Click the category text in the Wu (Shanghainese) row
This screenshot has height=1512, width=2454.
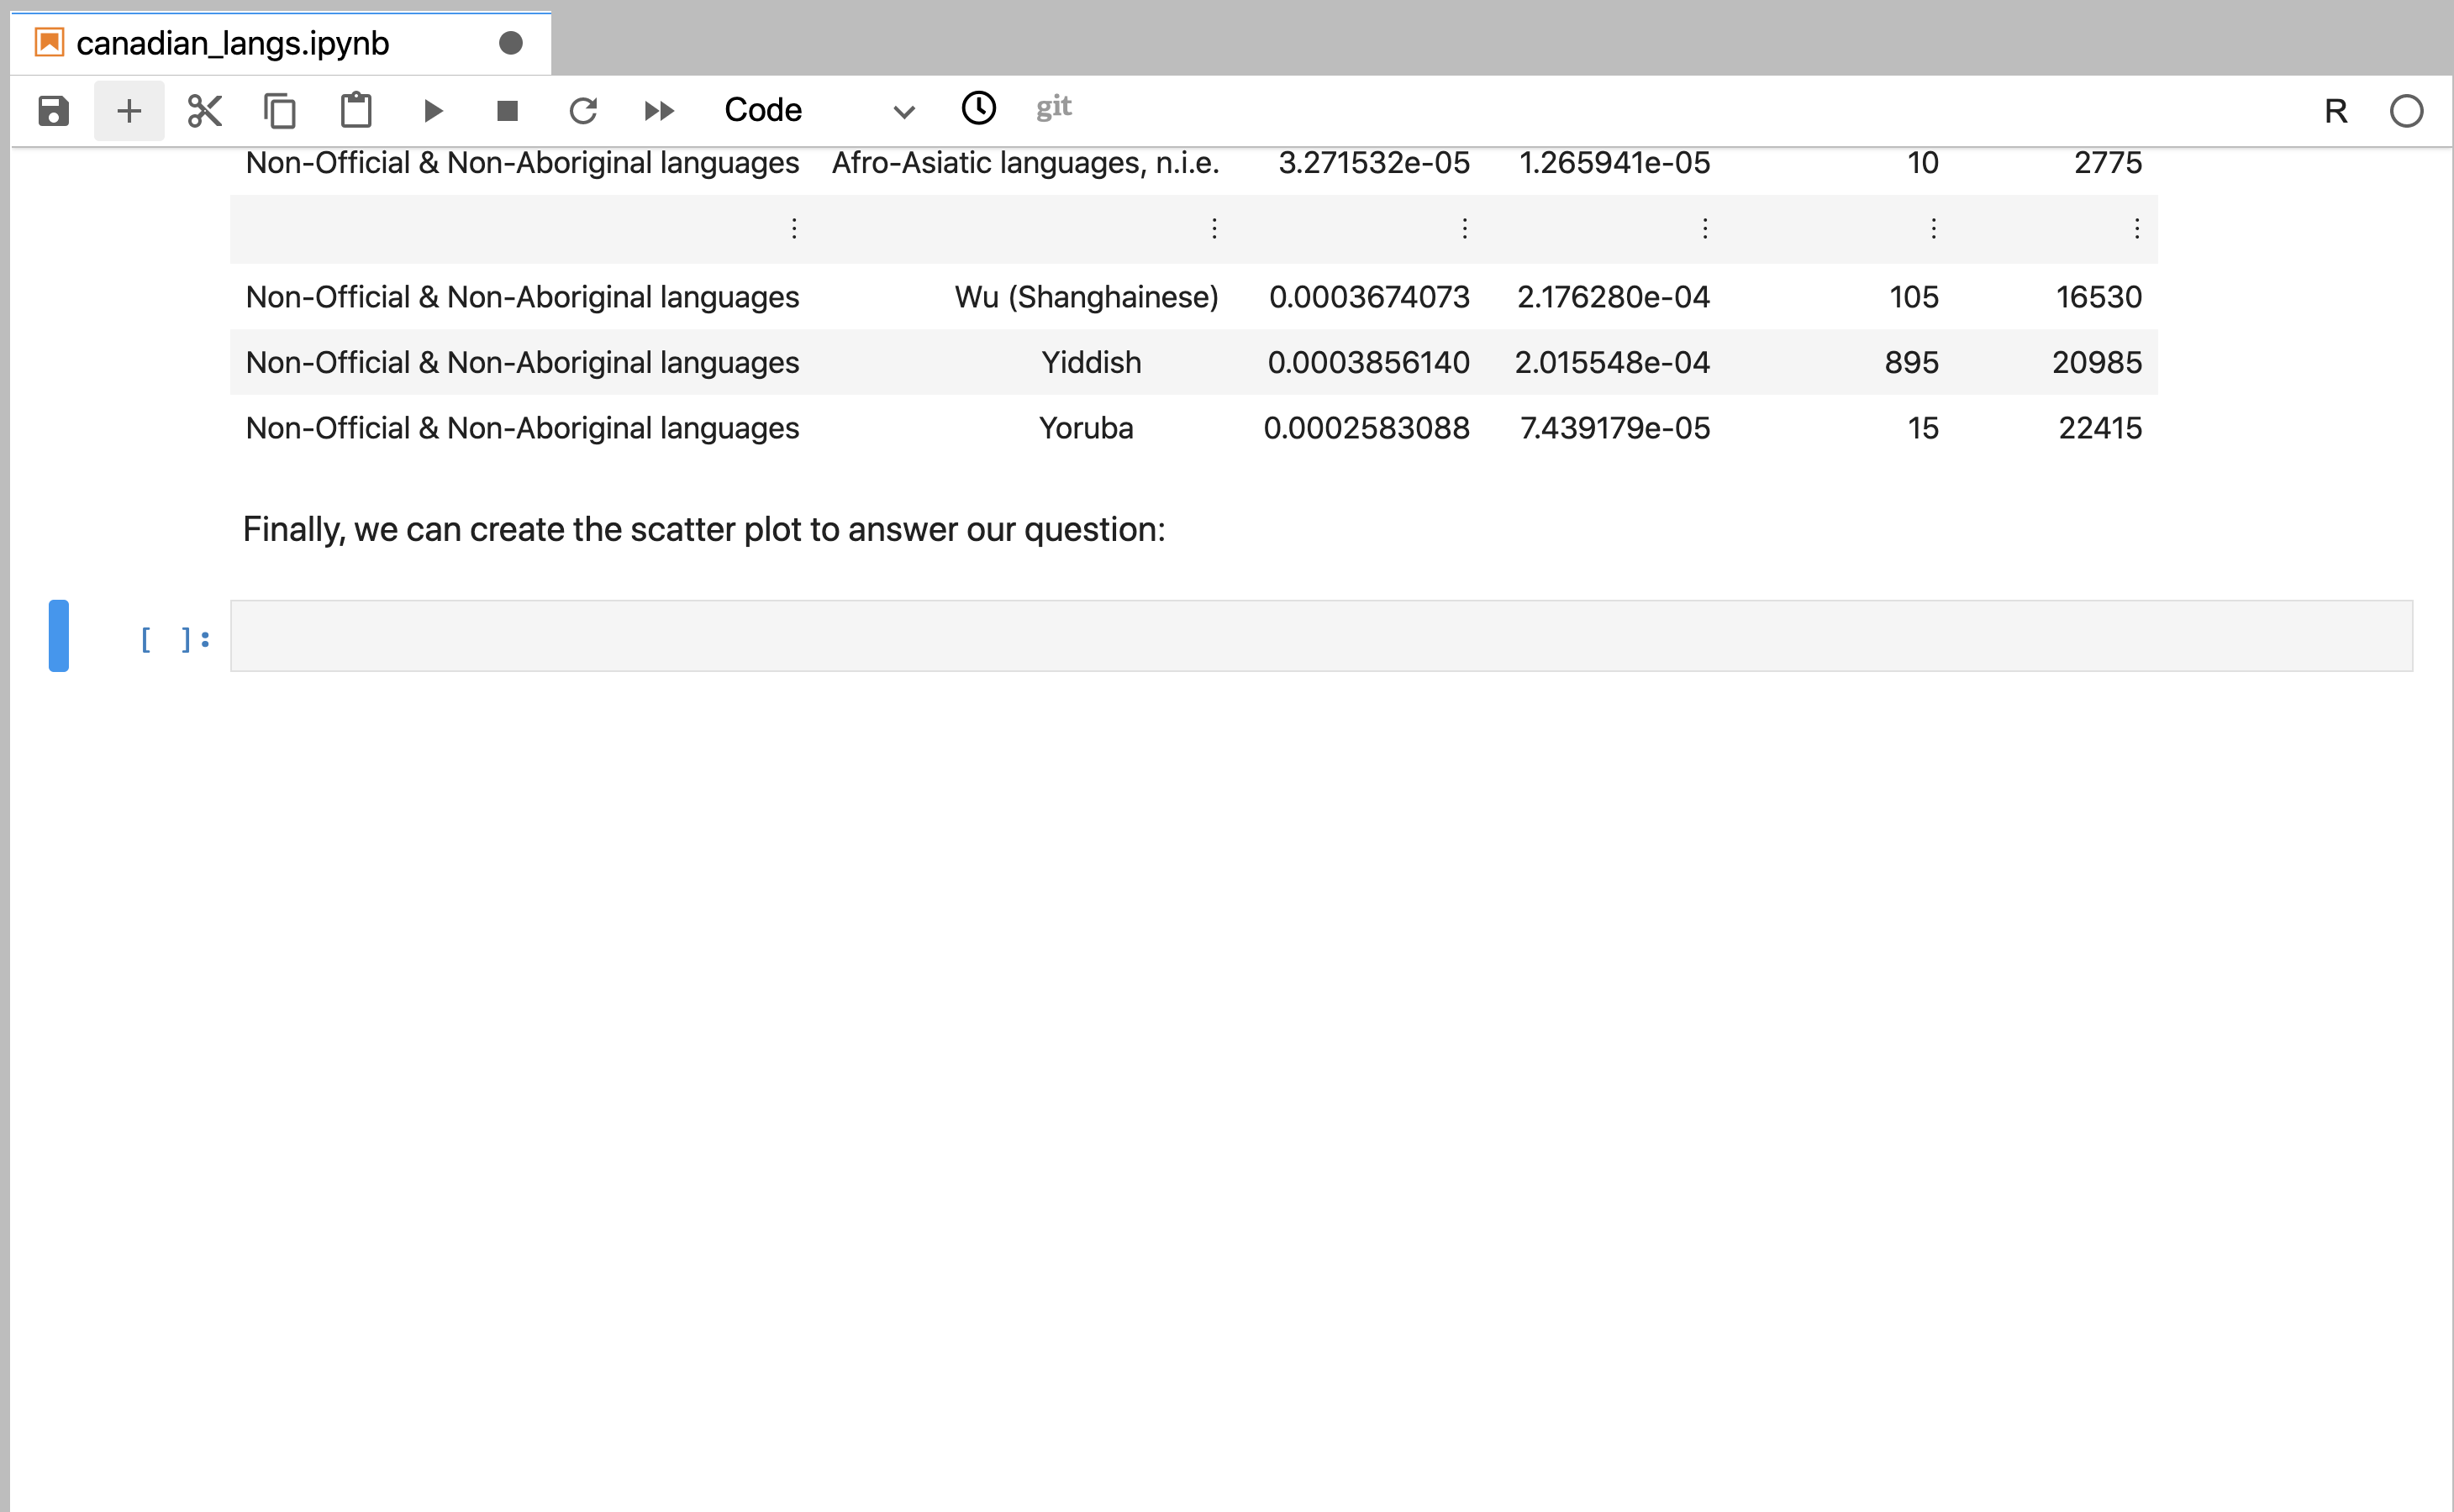522,297
